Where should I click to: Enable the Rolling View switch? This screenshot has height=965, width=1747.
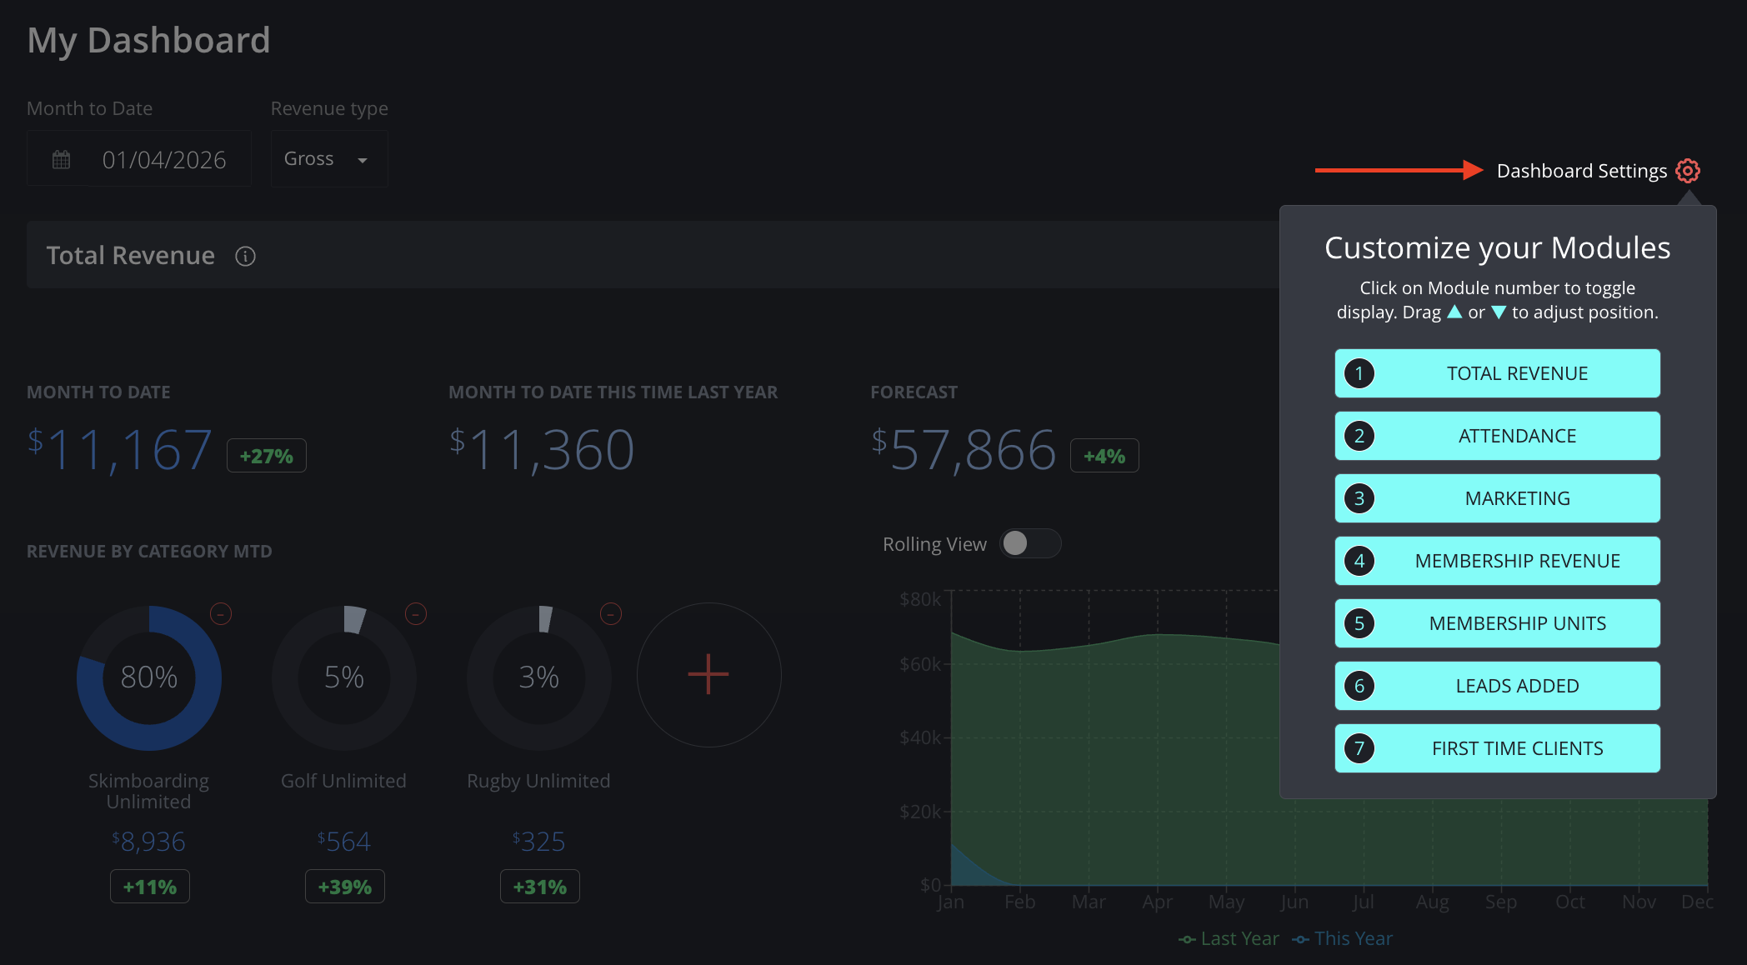pos(1030,543)
